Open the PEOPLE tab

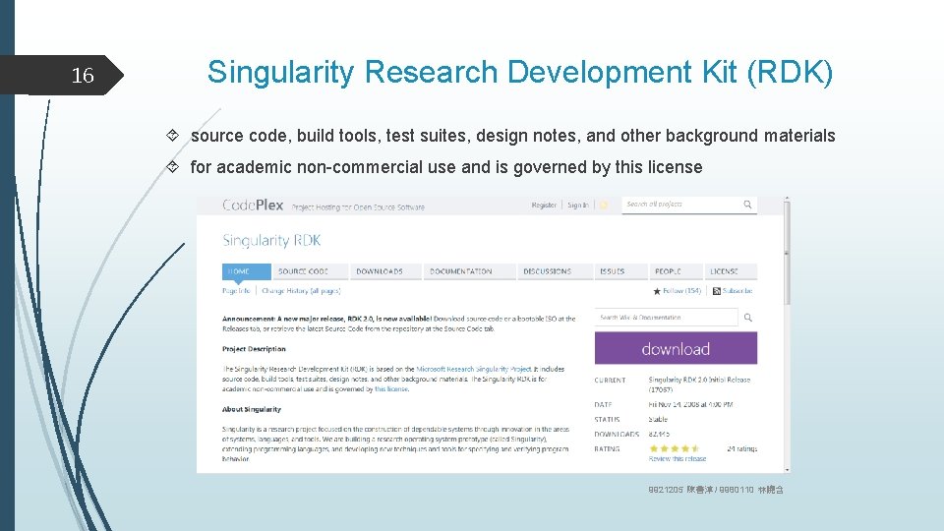coord(675,271)
